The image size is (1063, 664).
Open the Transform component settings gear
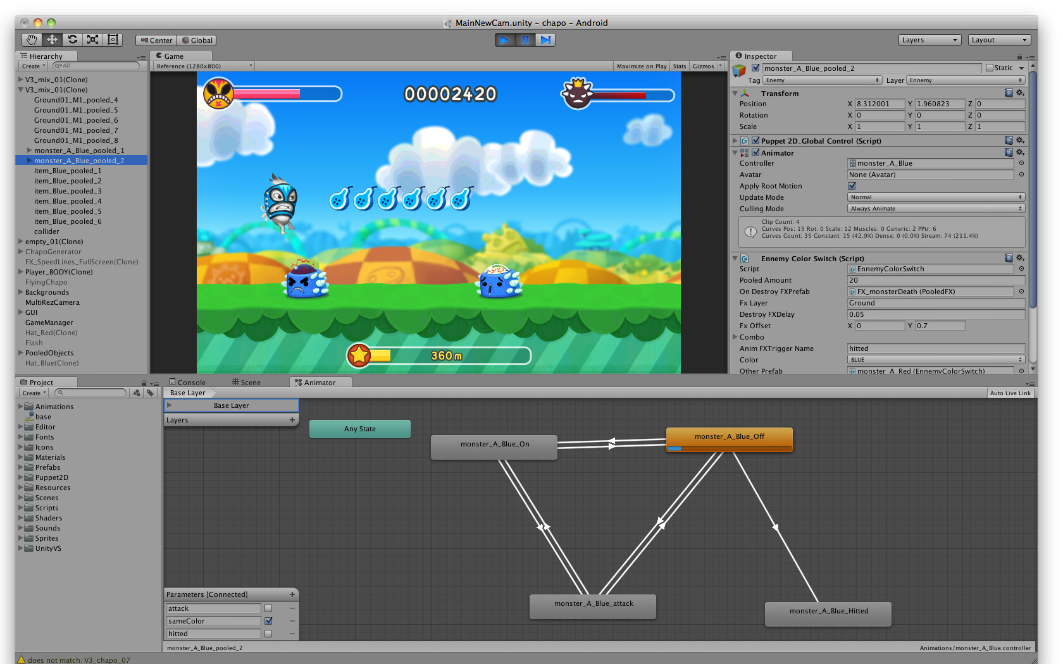(1021, 93)
